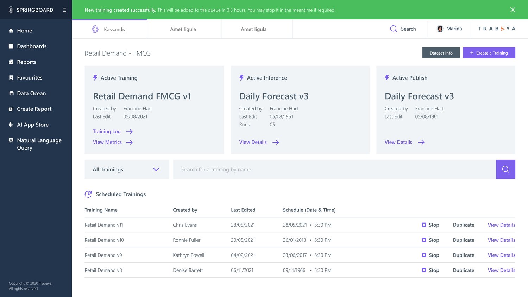
Task: Stop the Retail Demand v8 training
Action: coord(430,270)
